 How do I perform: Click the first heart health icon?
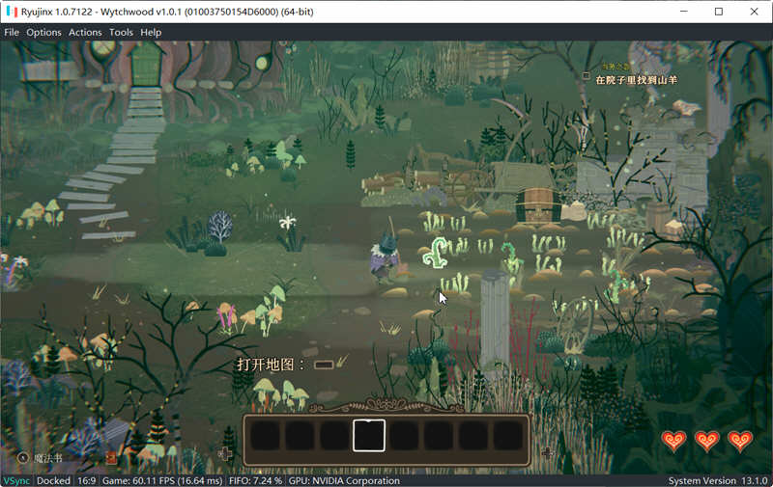[673, 441]
